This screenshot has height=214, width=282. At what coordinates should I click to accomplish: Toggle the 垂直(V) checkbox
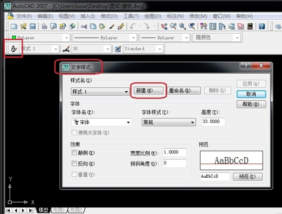(74, 174)
